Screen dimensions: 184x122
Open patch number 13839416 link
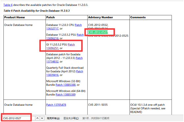[x=52, y=75]
